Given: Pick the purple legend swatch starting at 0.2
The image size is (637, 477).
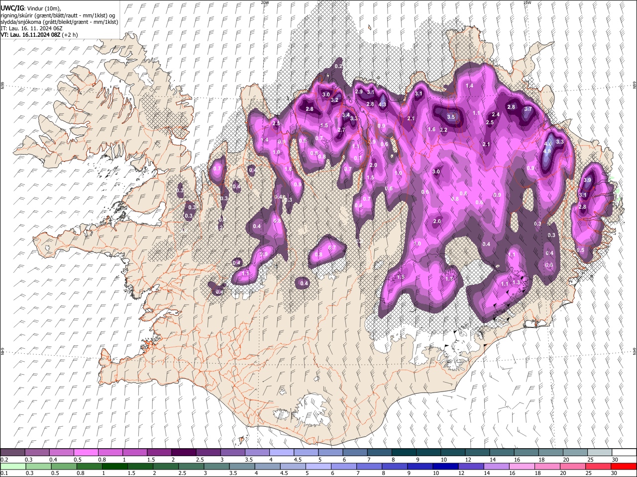Looking at the screenshot, I should point(13,453).
